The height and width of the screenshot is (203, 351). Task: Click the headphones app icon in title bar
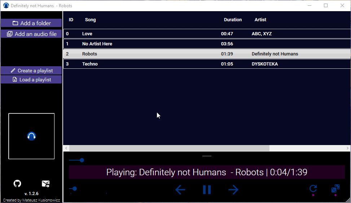click(x=6, y=6)
